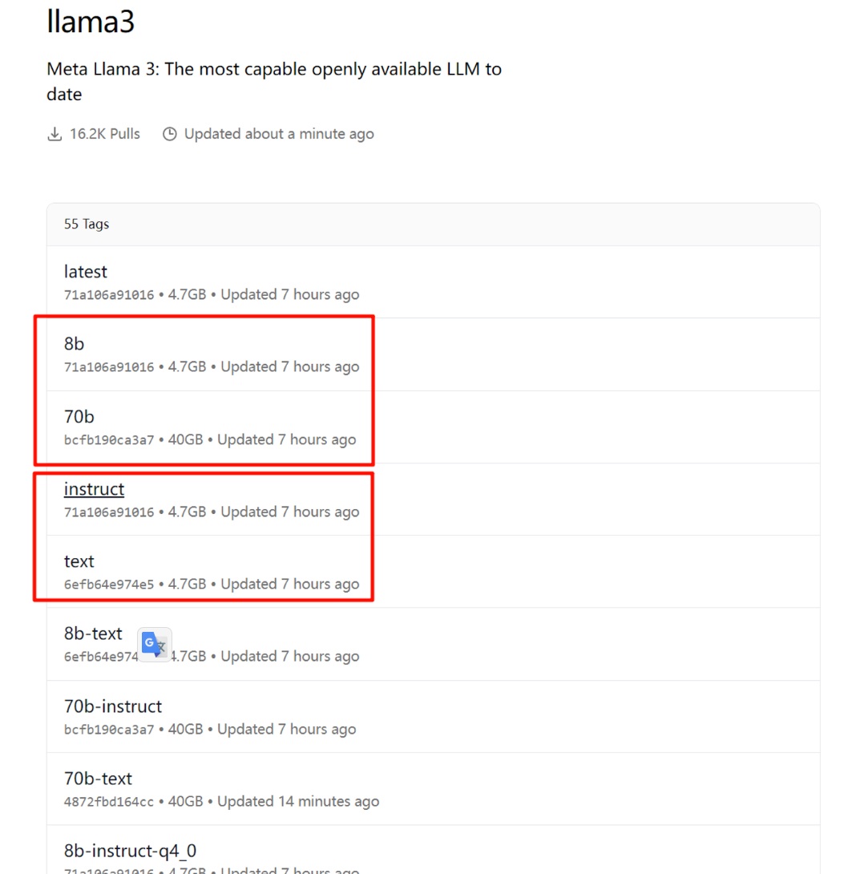Select the 70b-instruct tag
856x874 pixels.
click(x=113, y=706)
